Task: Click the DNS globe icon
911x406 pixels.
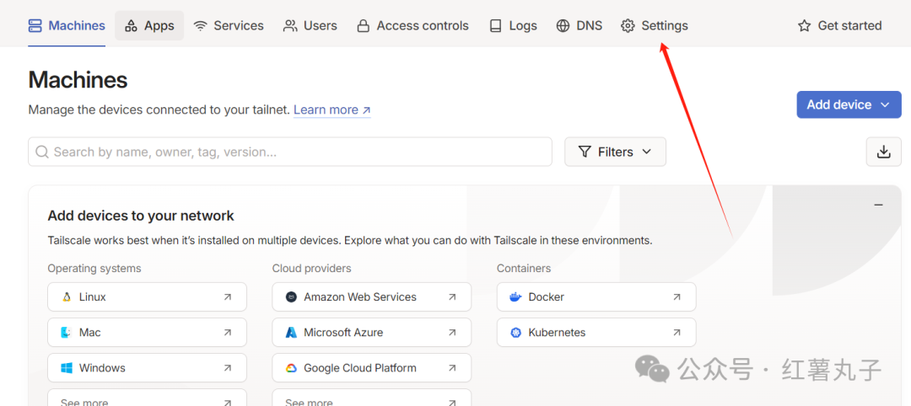Action: point(563,26)
